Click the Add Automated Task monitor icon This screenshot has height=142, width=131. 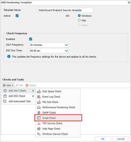tap(5, 101)
